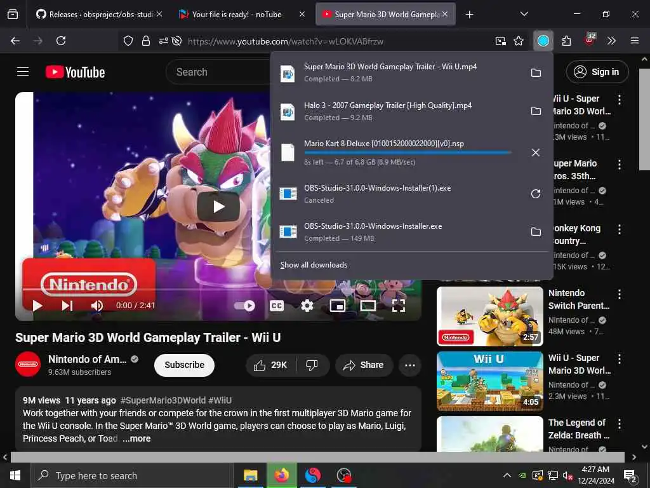Expand description with ...more
Viewport: 650px width, 488px height.
[x=137, y=438]
